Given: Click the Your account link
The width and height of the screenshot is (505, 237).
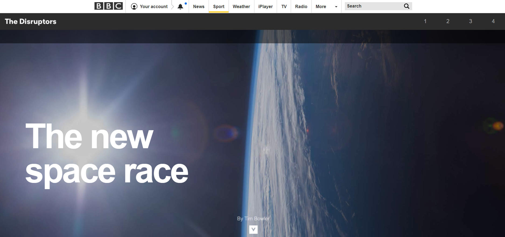Looking at the screenshot, I should click(x=154, y=6).
